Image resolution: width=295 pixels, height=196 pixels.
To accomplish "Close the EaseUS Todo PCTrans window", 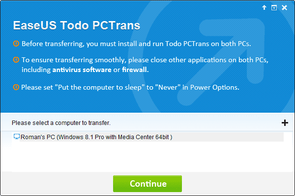I will [x=285, y=8].
